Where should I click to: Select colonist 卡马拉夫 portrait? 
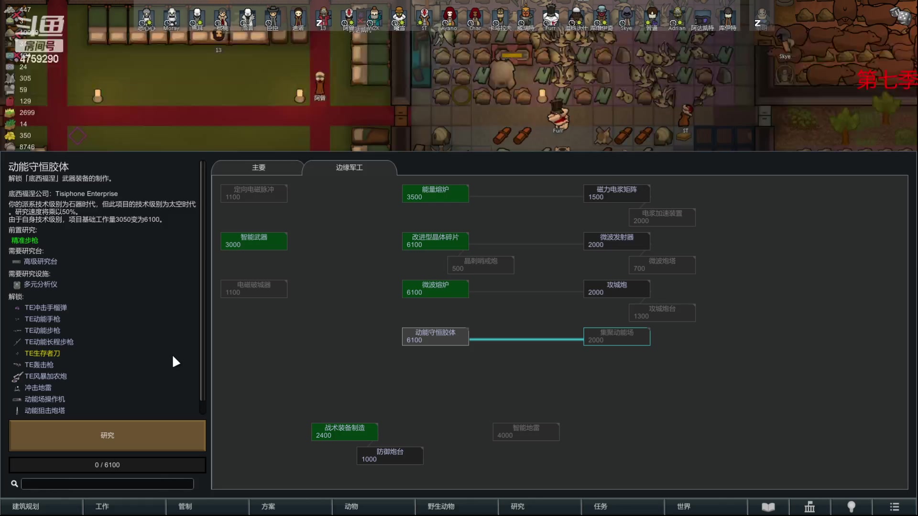coord(500,18)
